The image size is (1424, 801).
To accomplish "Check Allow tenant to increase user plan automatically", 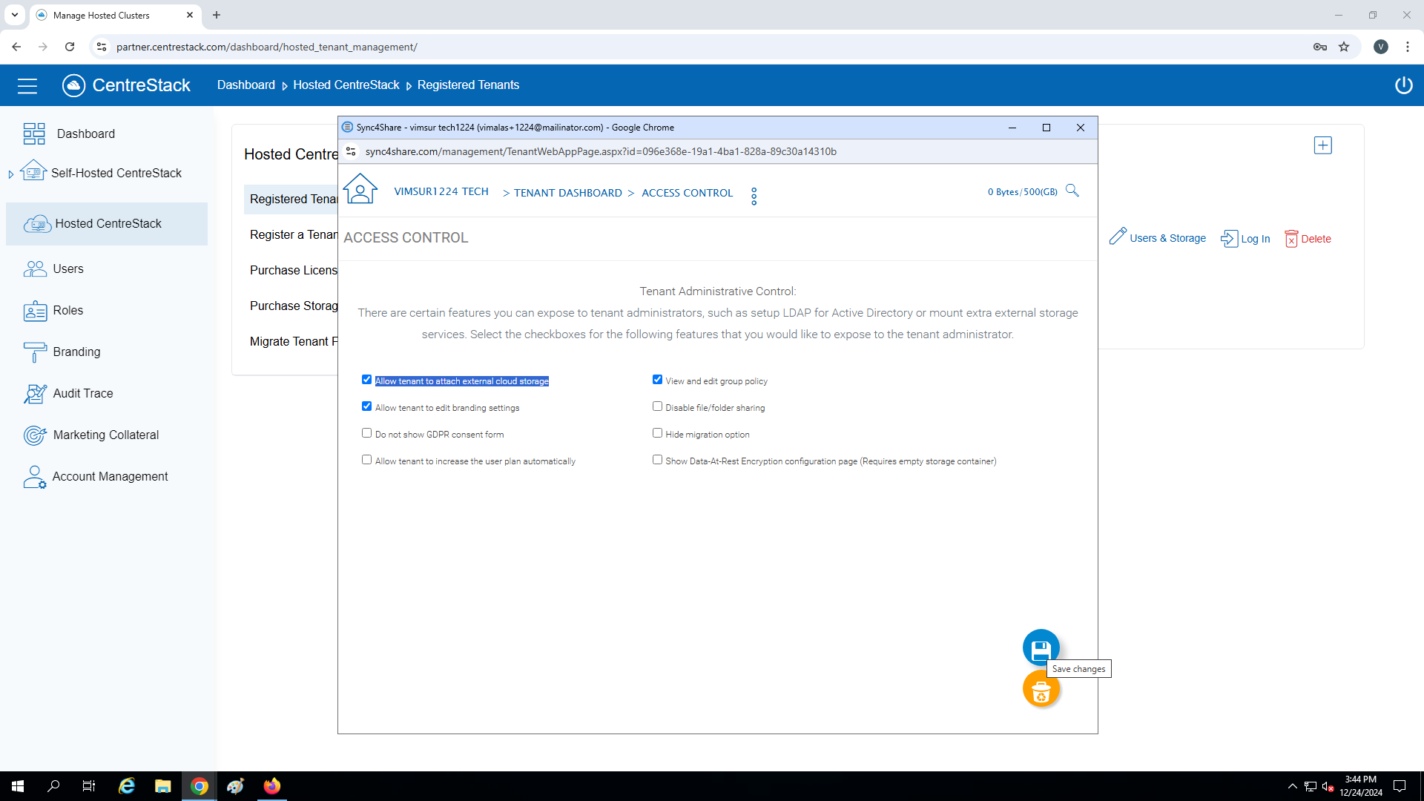I will 366,460.
